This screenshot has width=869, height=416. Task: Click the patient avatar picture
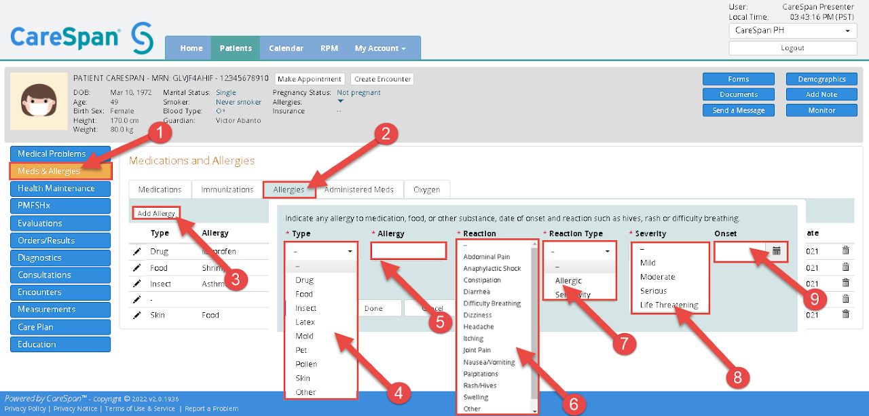click(x=39, y=101)
